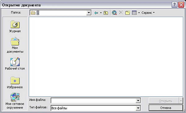Screen dimensions: 186x113
Task: Click the Отмена button
Action: (x=166, y=108)
